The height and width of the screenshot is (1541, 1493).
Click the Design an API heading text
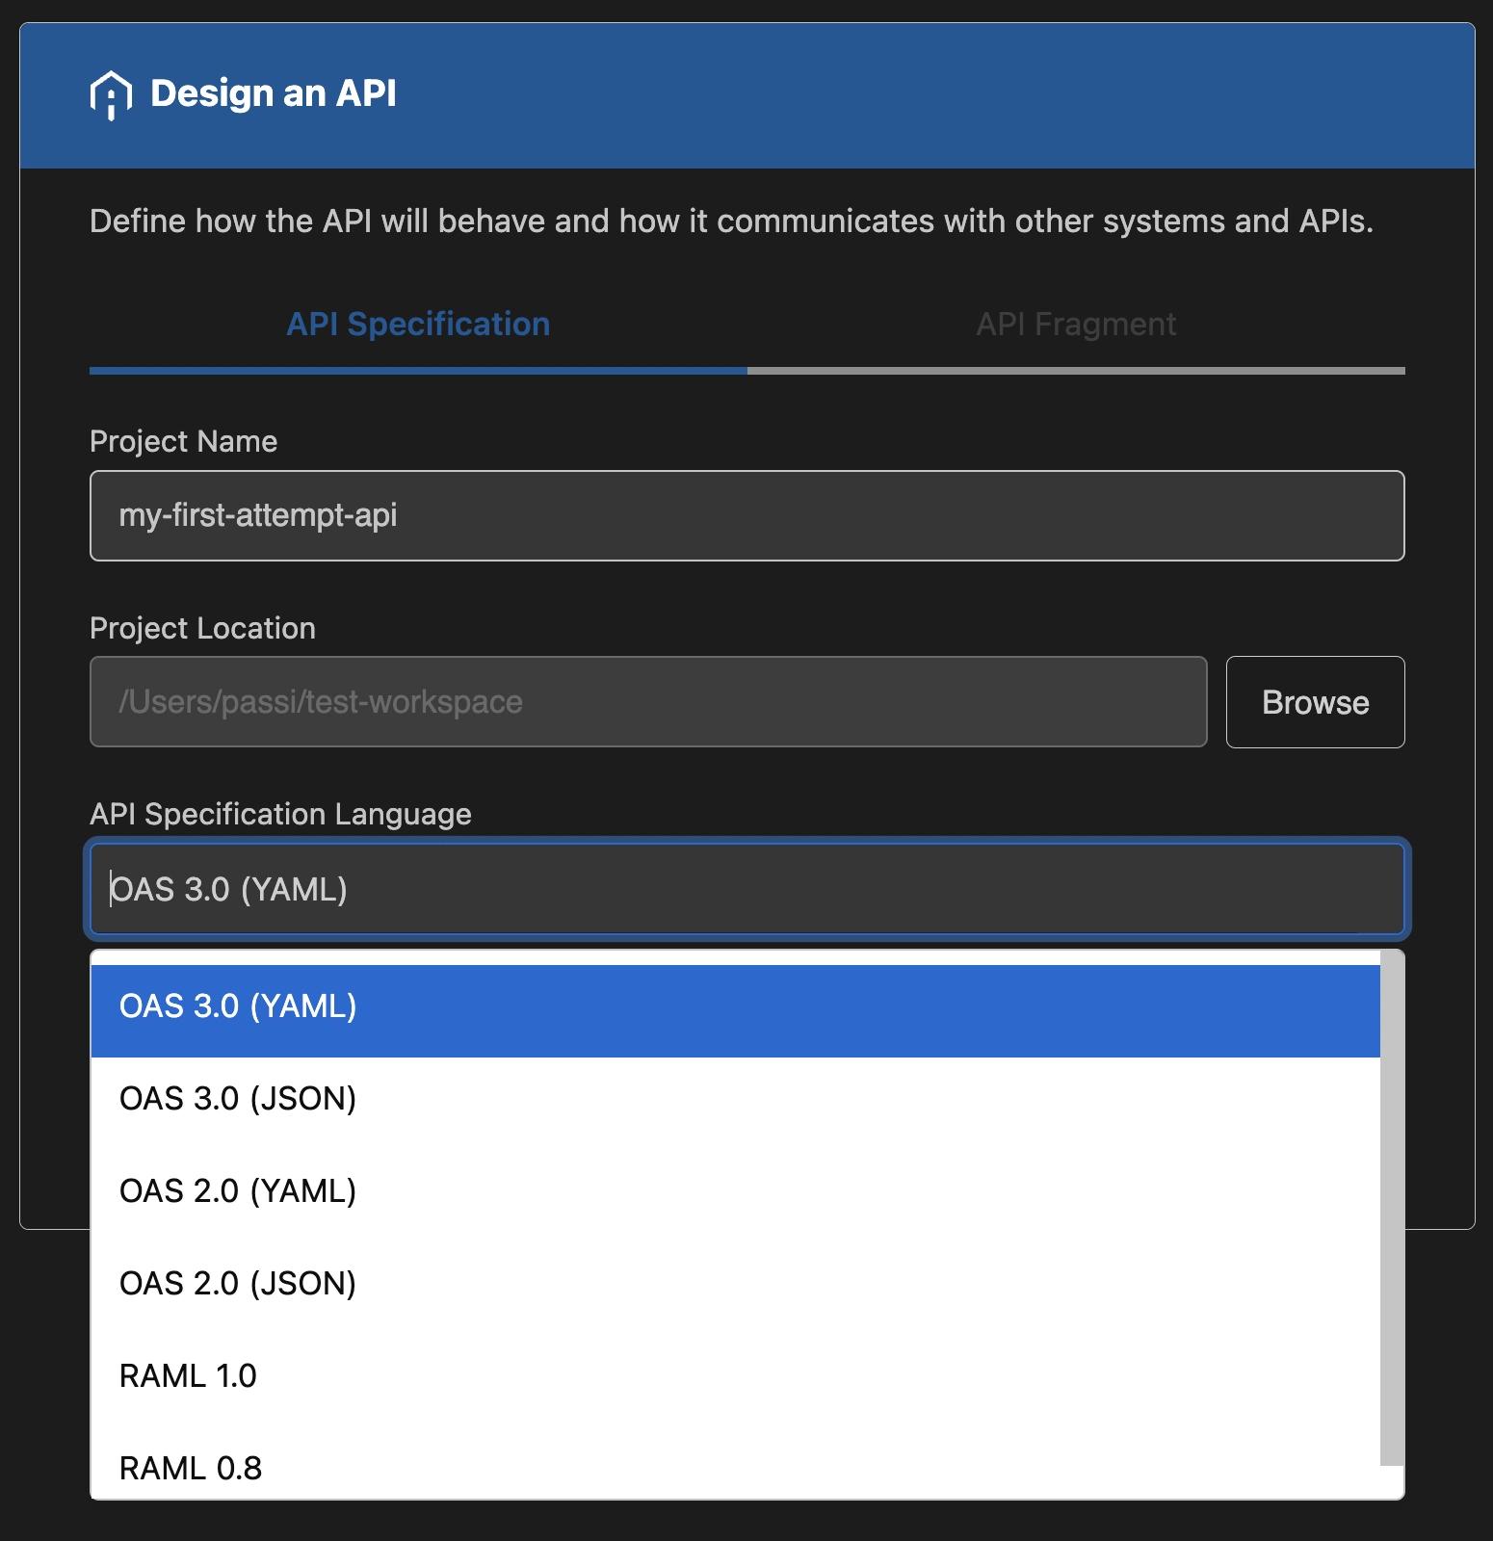point(274,93)
